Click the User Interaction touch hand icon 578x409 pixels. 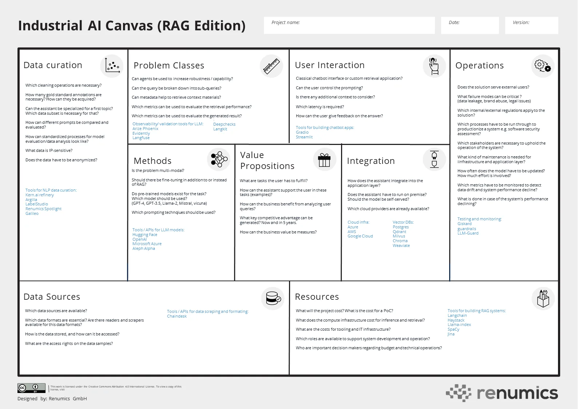434,66
